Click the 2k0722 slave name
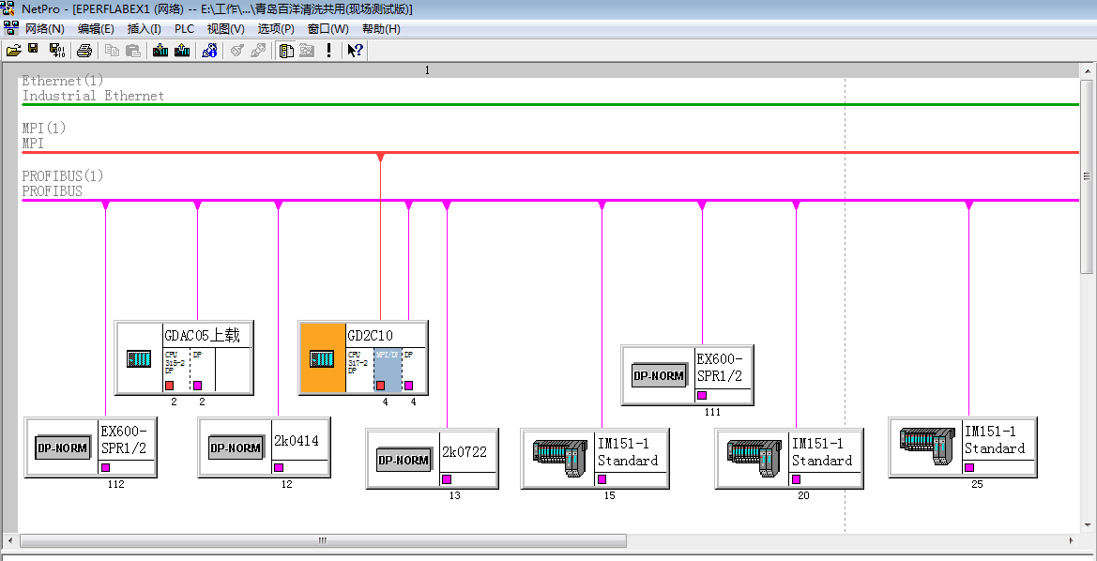Image resolution: width=1097 pixels, height=561 pixels. click(x=465, y=452)
